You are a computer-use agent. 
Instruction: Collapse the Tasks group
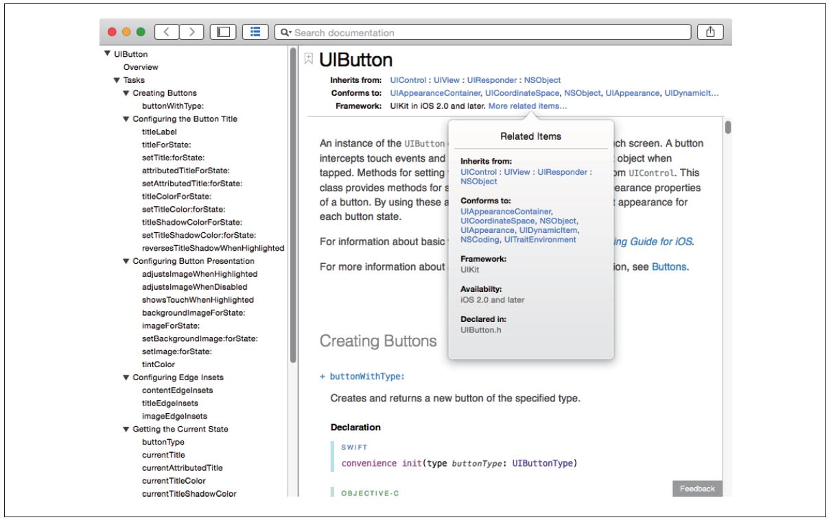coord(117,80)
